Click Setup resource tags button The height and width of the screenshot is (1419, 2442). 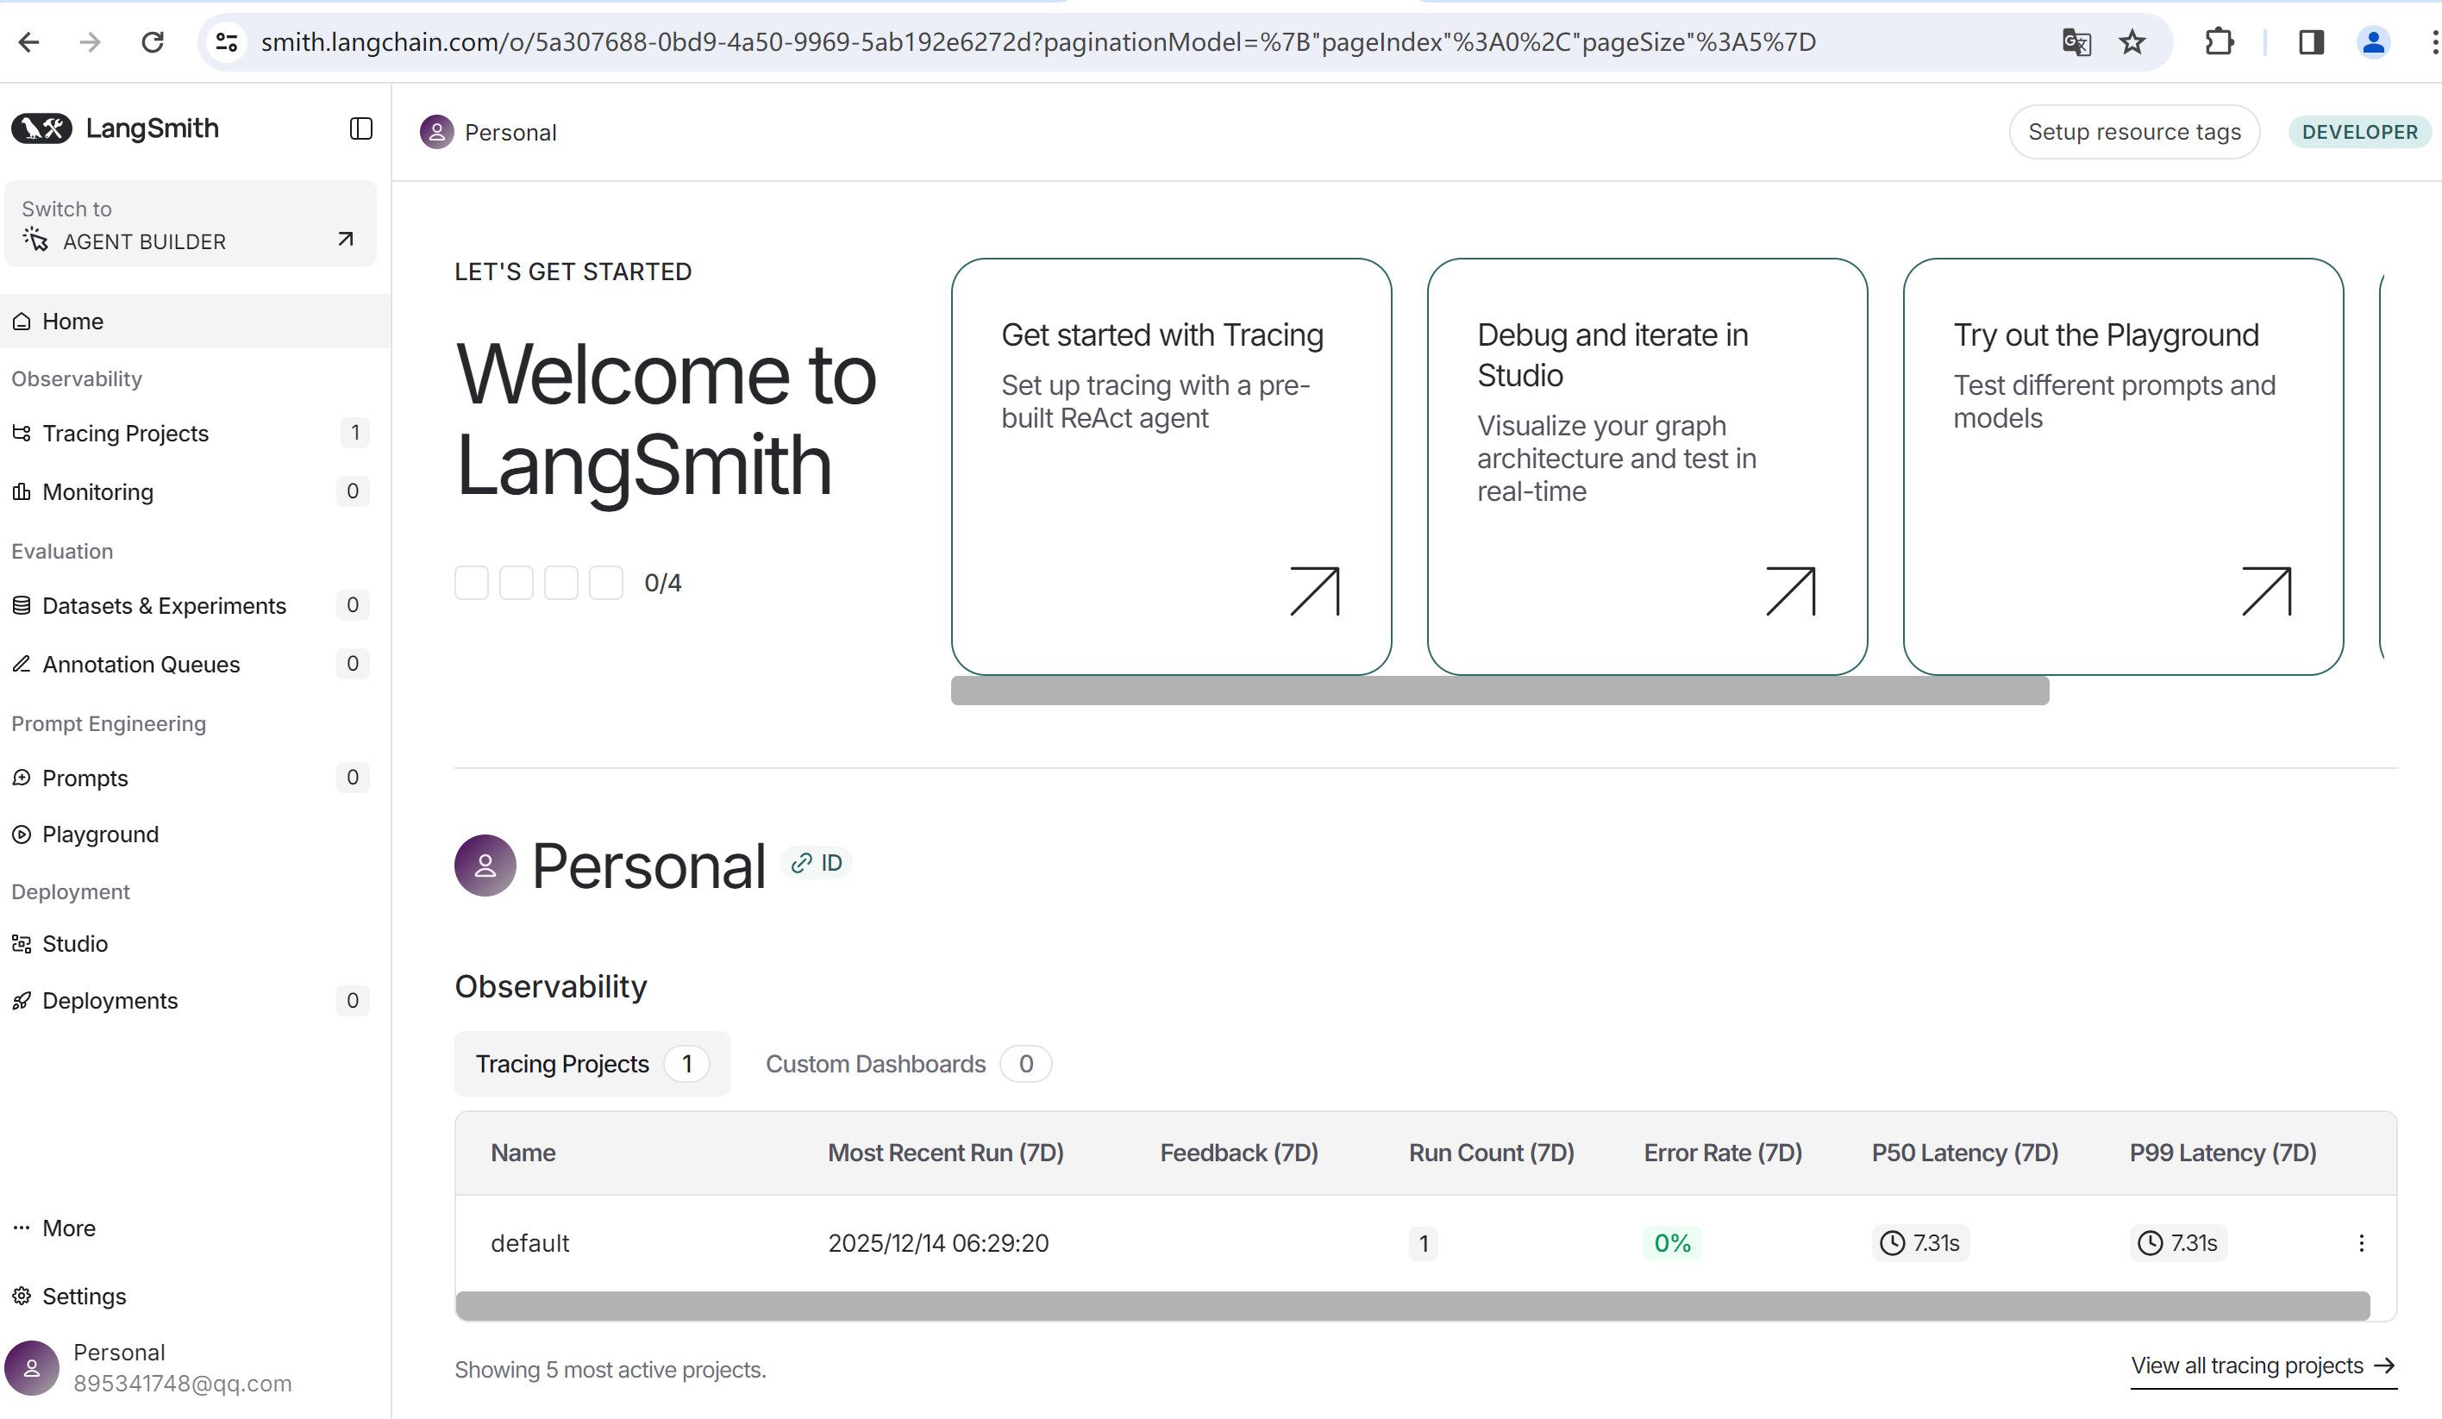tap(2133, 132)
